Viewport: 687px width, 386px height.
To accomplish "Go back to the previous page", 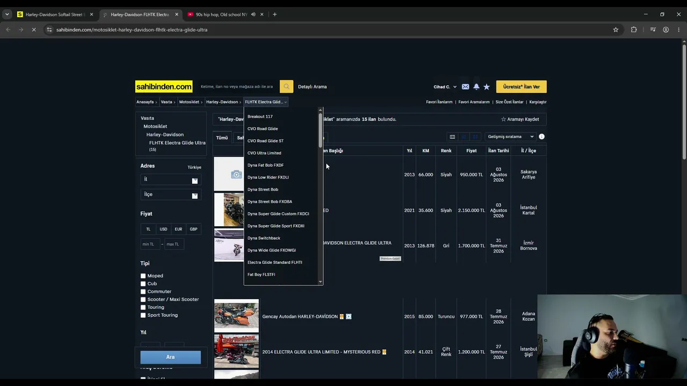I will (x=8, y=29).
